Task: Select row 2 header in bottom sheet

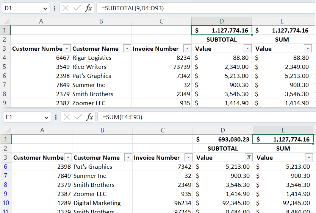Action: pyautogui.click(x=5, y=148)
